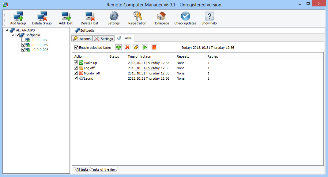Collapse the ALL GROUPS tree node
The width and height of the screenshot is (328, 177).
(7, 30)
